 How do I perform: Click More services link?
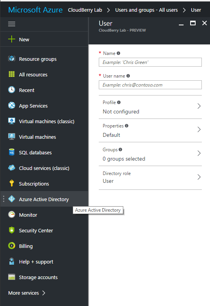tap(24, 293)
